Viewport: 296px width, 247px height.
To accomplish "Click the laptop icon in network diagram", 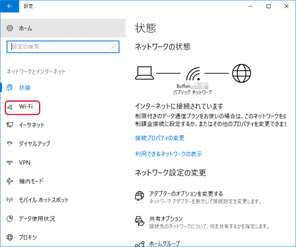I will click(x=144, y=73).
